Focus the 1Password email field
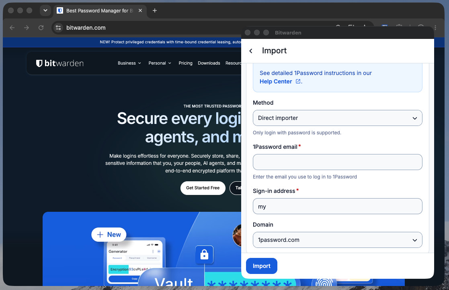449x290 pixels. point(337,162)
